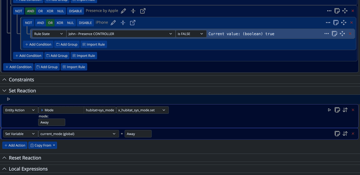Open more options for Rule State condition
Viewport: 360px width, 175px height.
(x=326, y=33)
